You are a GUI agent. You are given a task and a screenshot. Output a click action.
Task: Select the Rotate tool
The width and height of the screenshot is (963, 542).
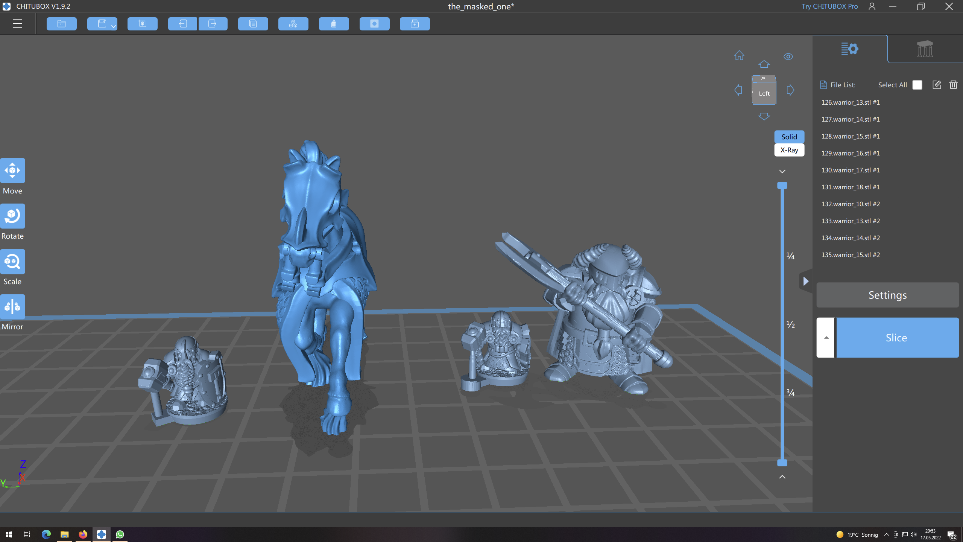click(x=12, y=216)
